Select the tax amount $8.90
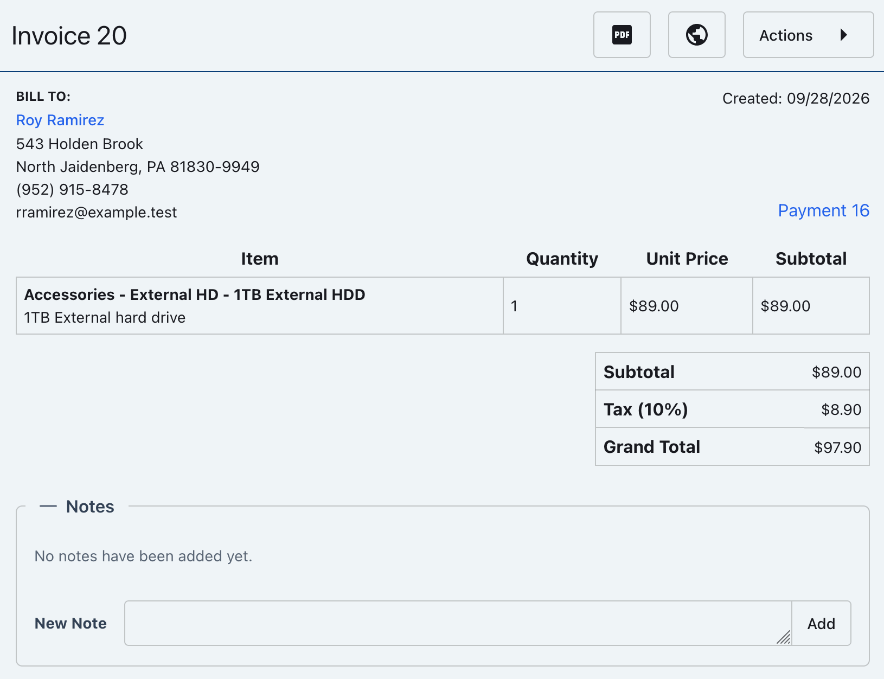Screen dimensions: 884x679 click(841, 409)
